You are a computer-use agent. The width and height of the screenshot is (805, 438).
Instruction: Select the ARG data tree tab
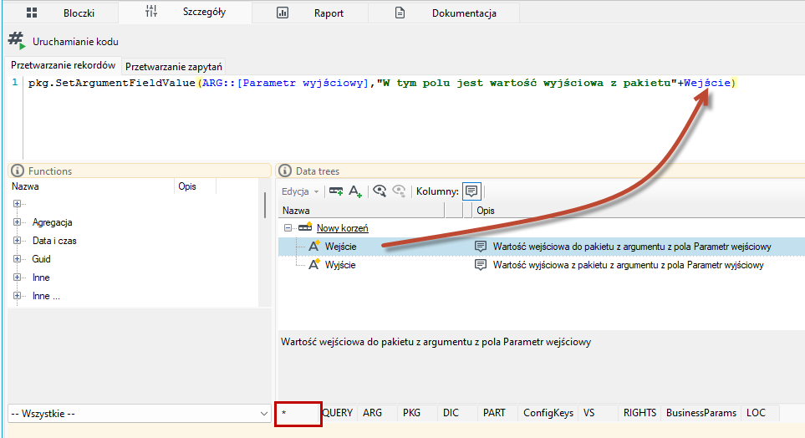[376, 413]
